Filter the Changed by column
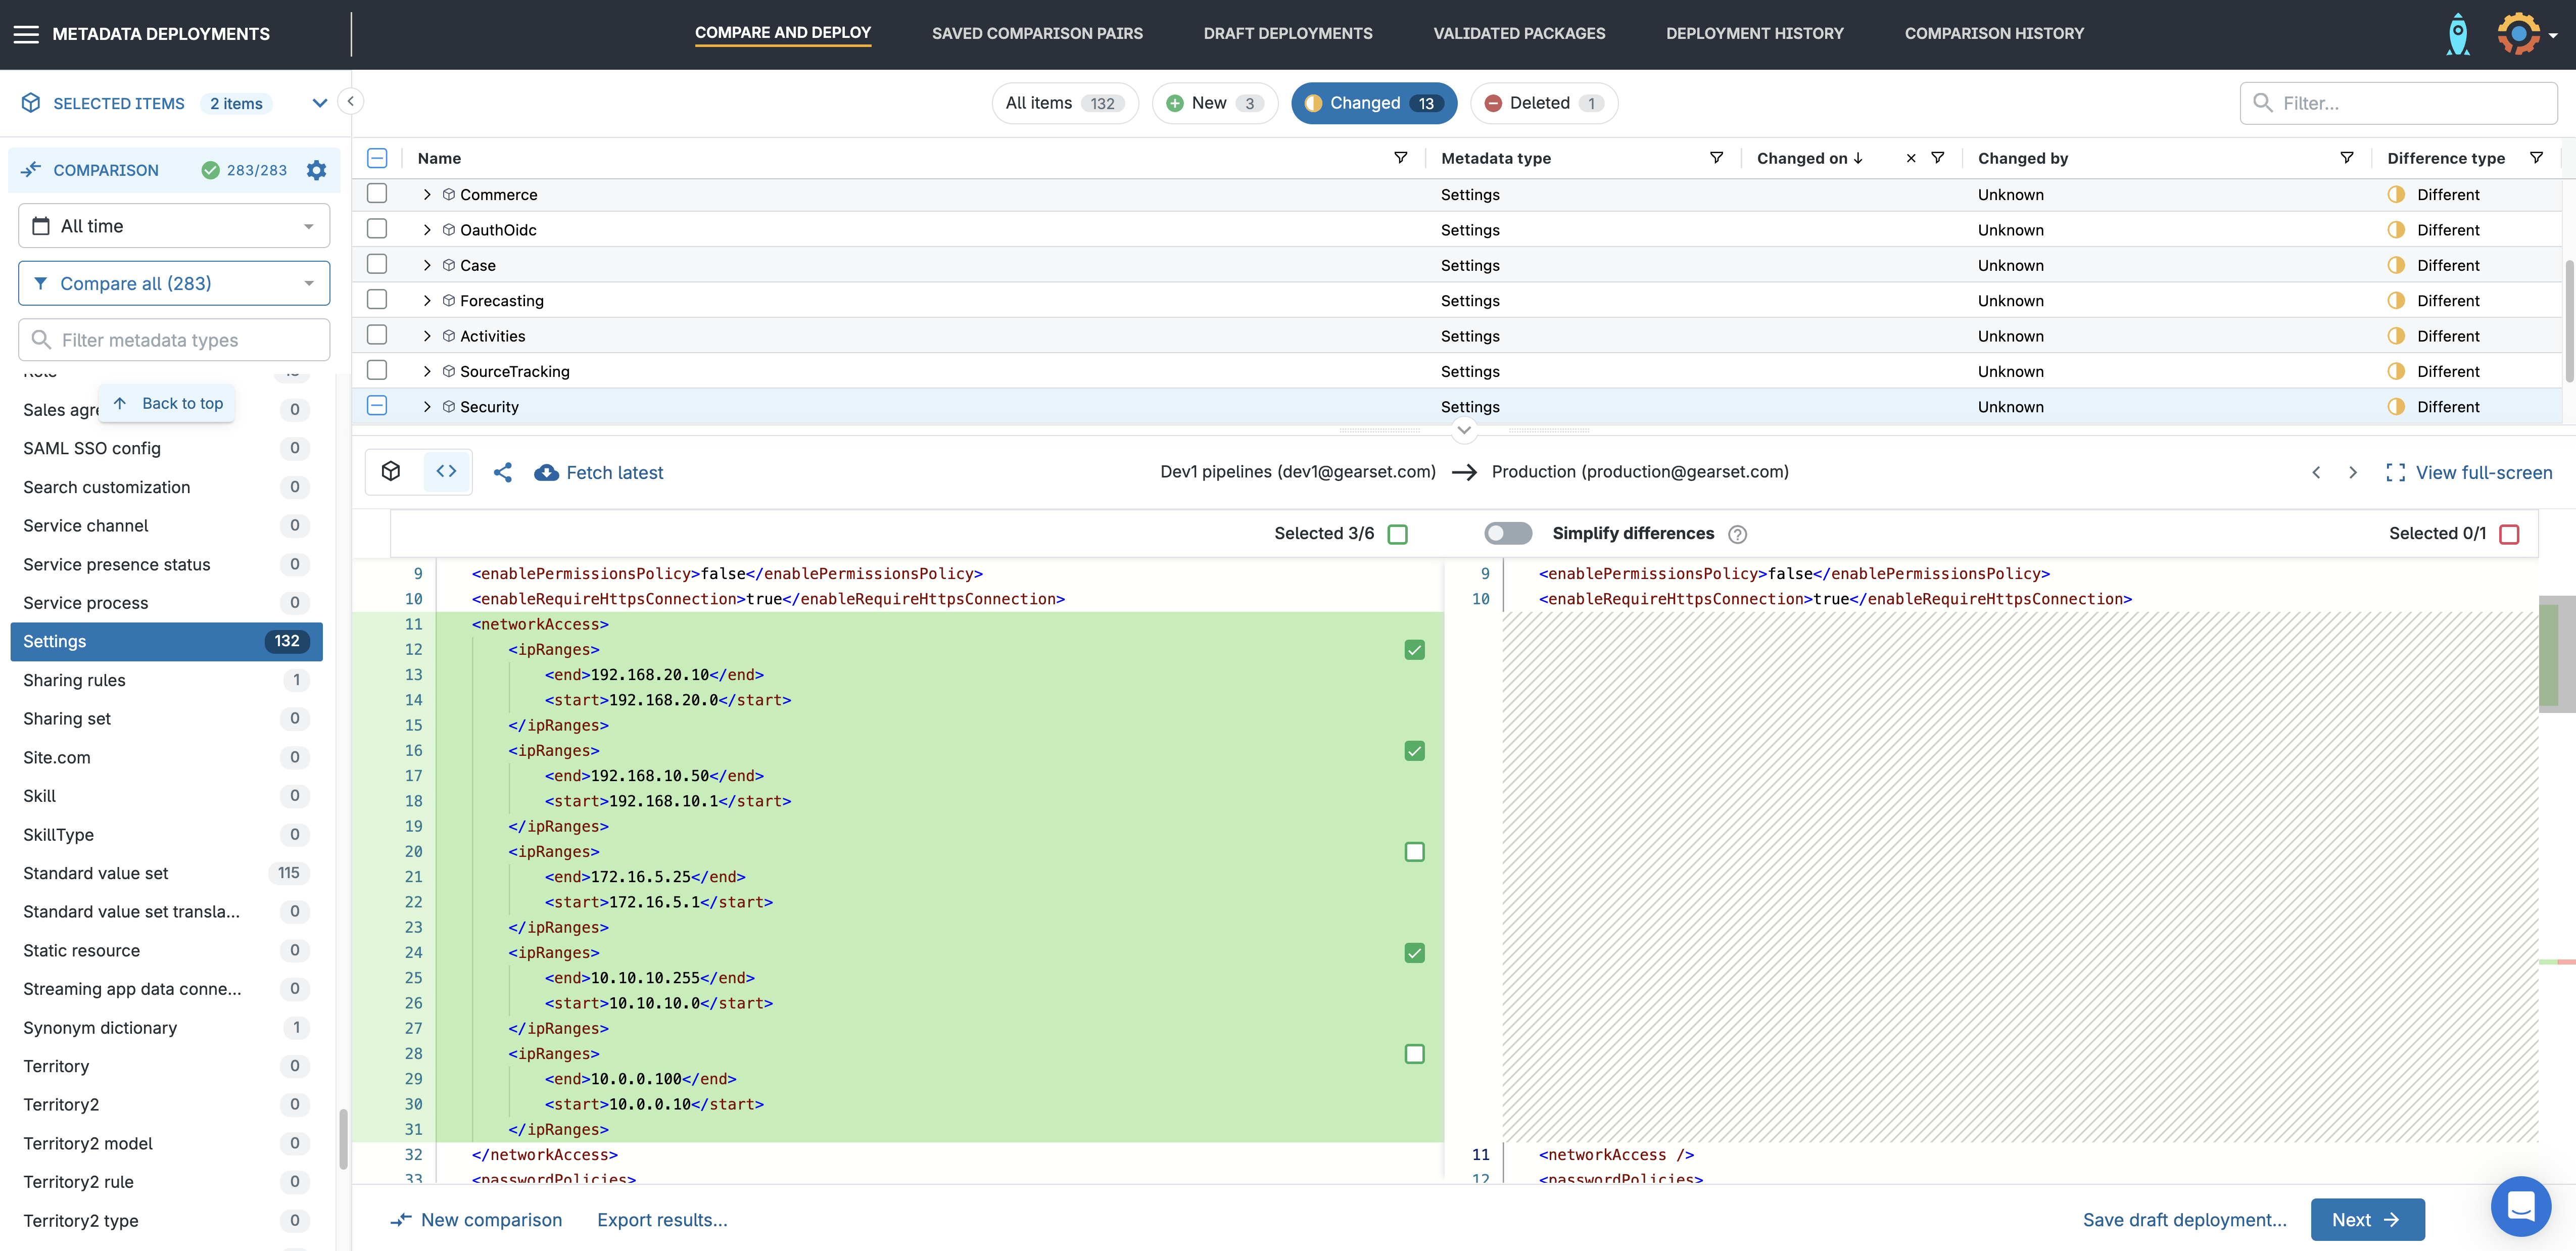 pyautogui.click(x=2346, y=158)
